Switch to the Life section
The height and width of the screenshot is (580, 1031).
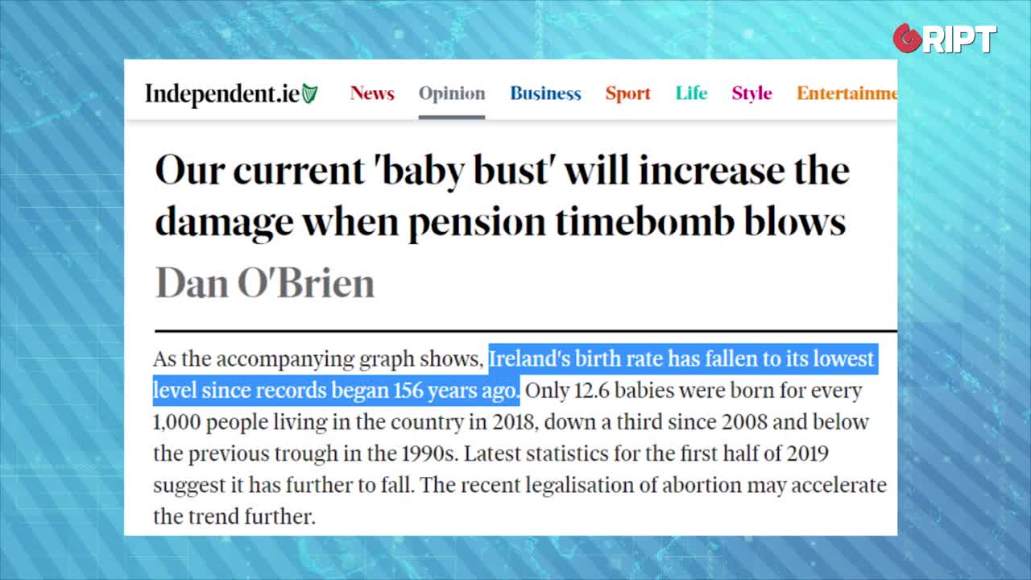(x=691, y=93)
